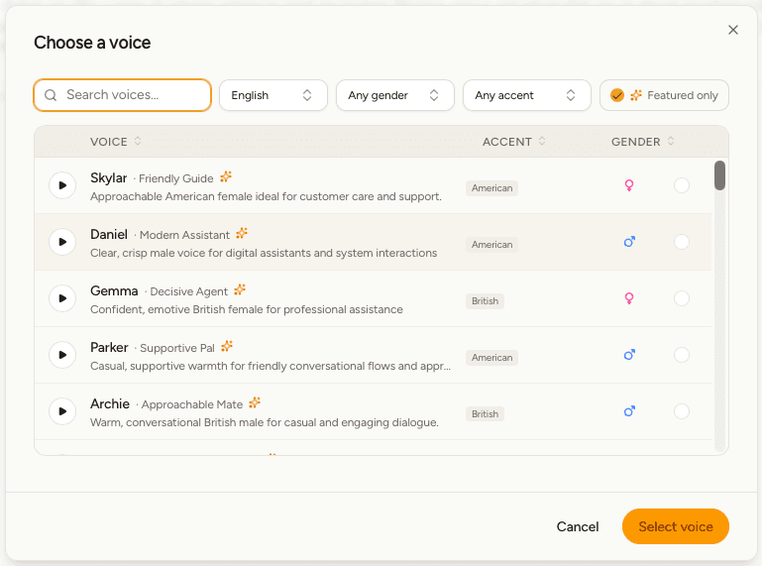
Task: Click the featured sparkle icon next to Parker
Action: click(227, 346)
